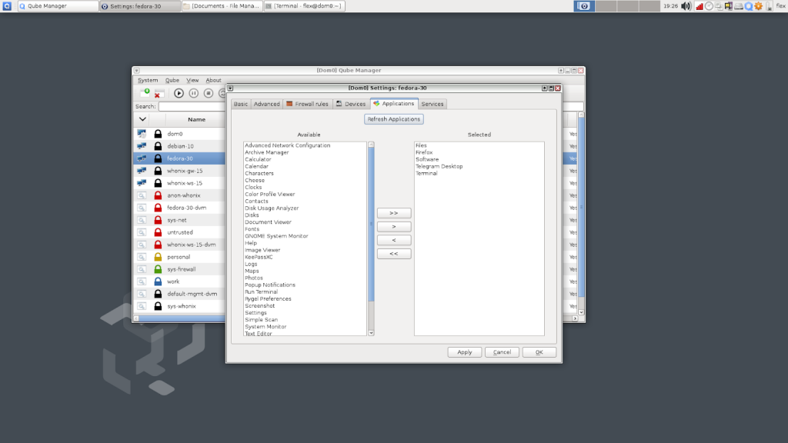Click the black lock icon for sys-whonix
This screenshot has width=788, height=443.
click(158, 306)
